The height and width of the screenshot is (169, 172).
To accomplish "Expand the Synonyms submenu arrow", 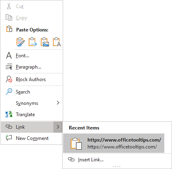I will (x=58, y=103).
